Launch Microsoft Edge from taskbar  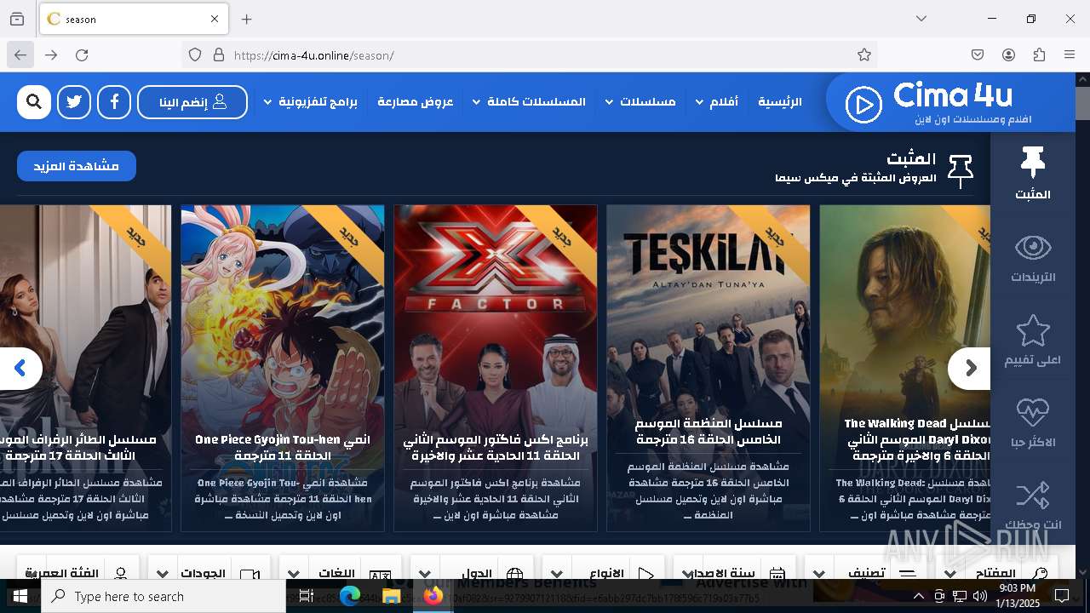(349, 596)
